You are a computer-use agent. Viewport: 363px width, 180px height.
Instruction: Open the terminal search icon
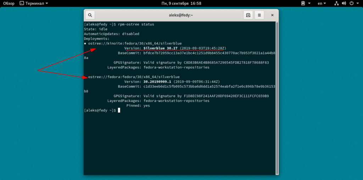[90, 15]
